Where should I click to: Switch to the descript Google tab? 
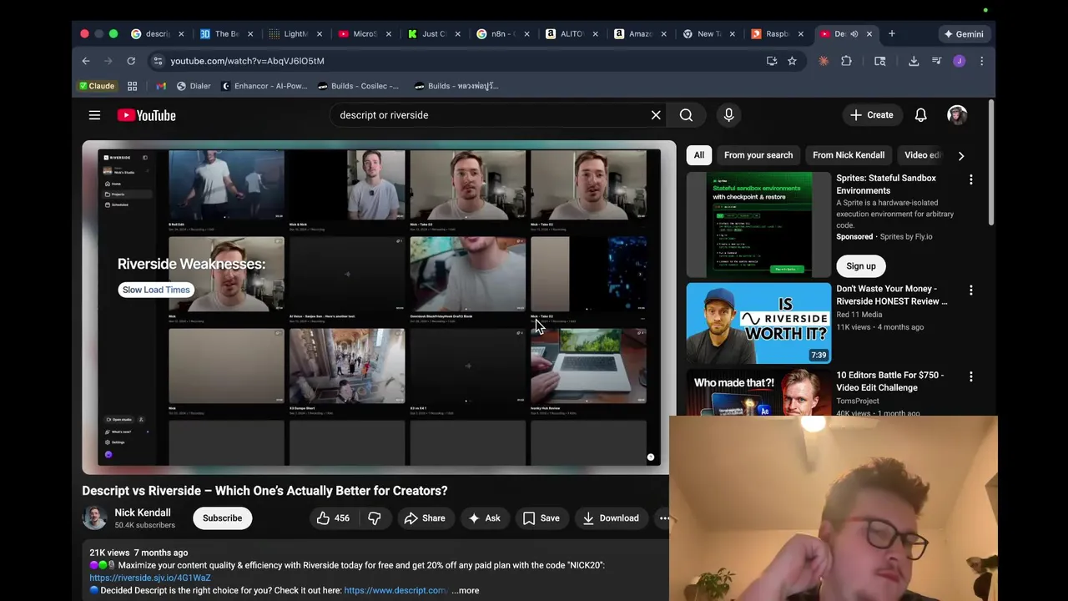pos(158,34)
